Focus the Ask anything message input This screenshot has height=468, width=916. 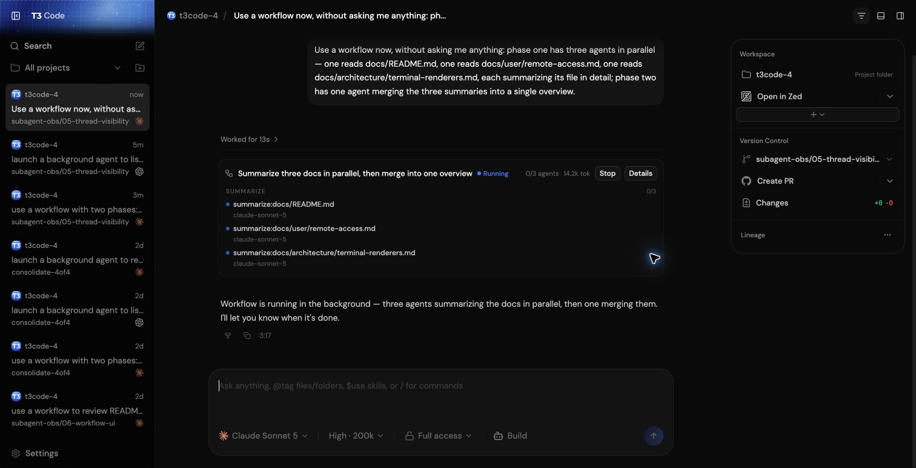click(x=440, y=396)
